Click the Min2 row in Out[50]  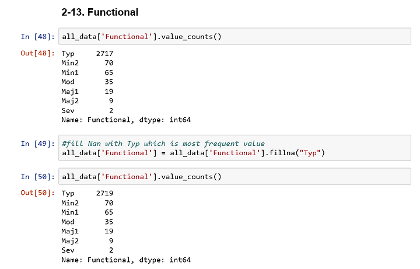[x=87, y=203]
